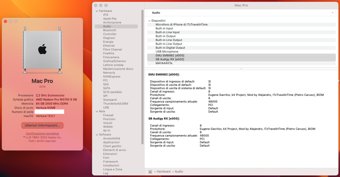Screen dimensions: 340x177
Task: Select Controller in the sidebar
Action: (x=110, y=34)
